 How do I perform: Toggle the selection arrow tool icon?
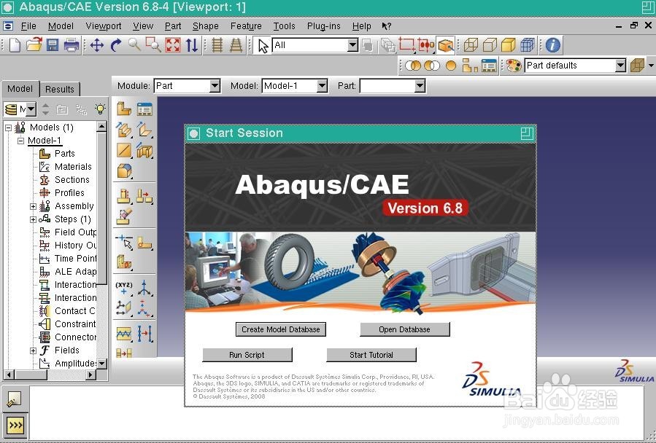click(263, 46)
